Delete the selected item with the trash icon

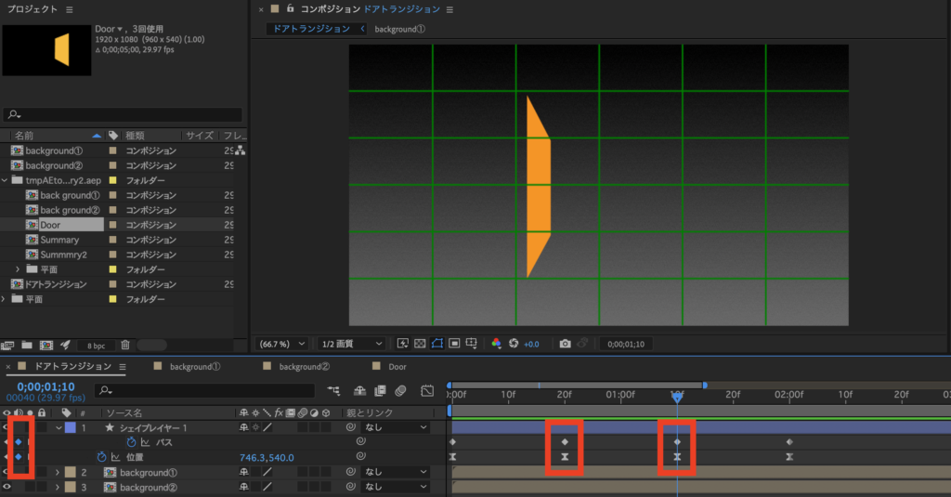point(125,345)
